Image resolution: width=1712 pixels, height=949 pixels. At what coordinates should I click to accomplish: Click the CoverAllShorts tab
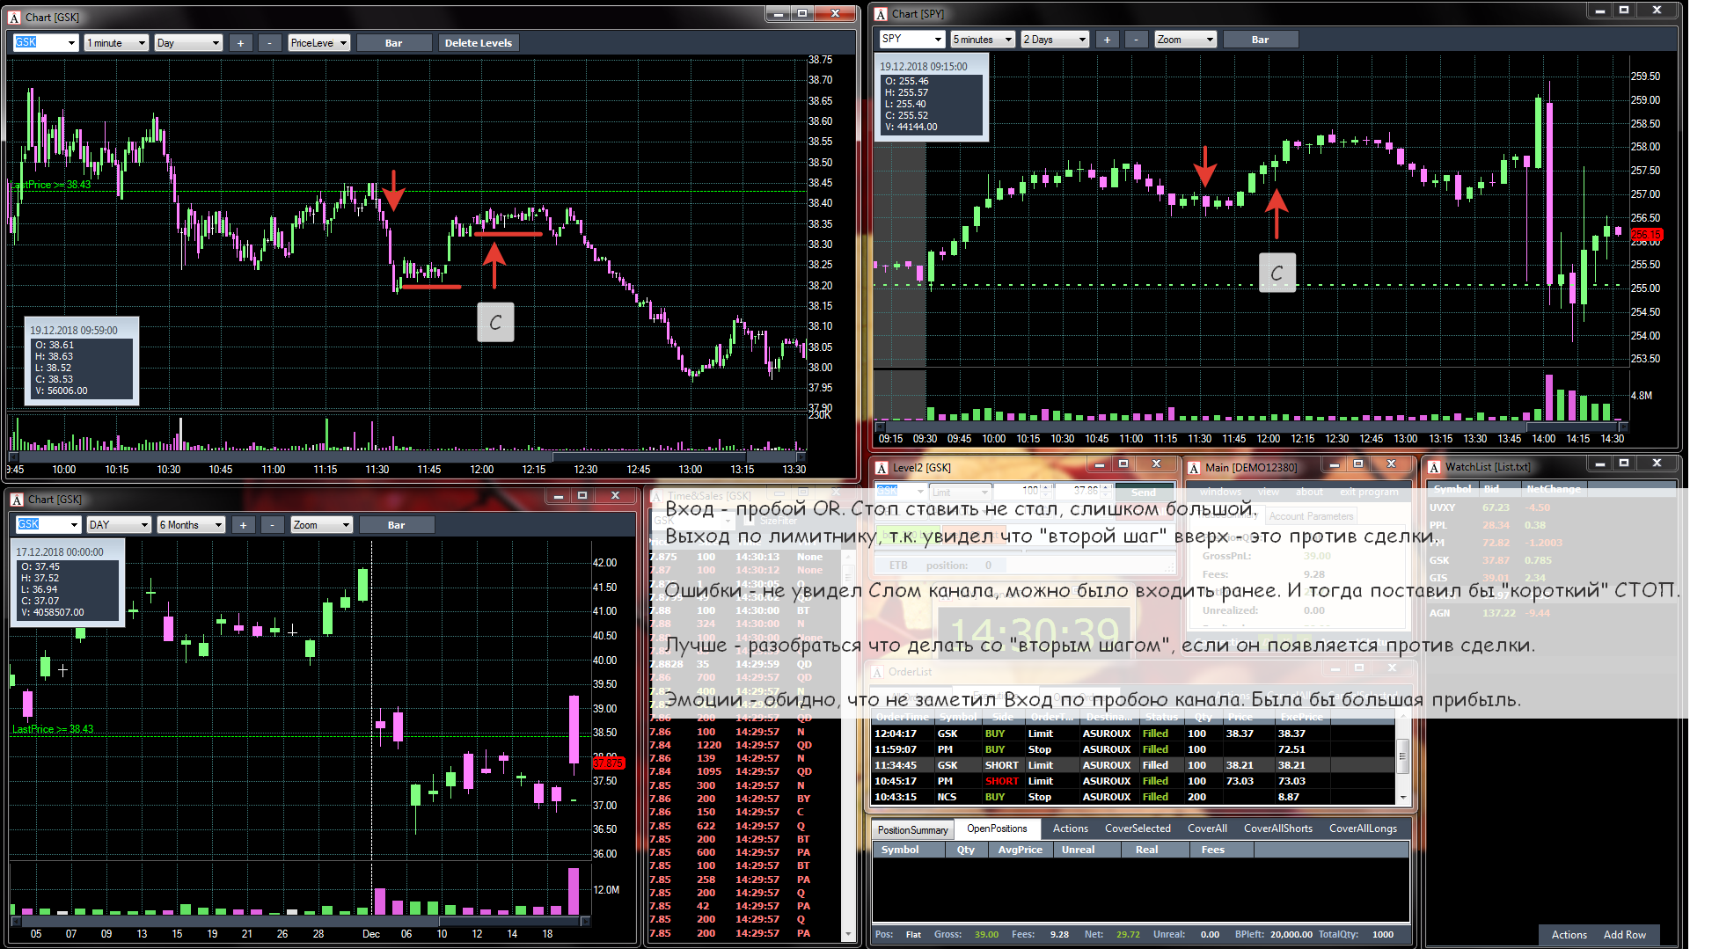pyautogui.click(x=1277, y=829)
